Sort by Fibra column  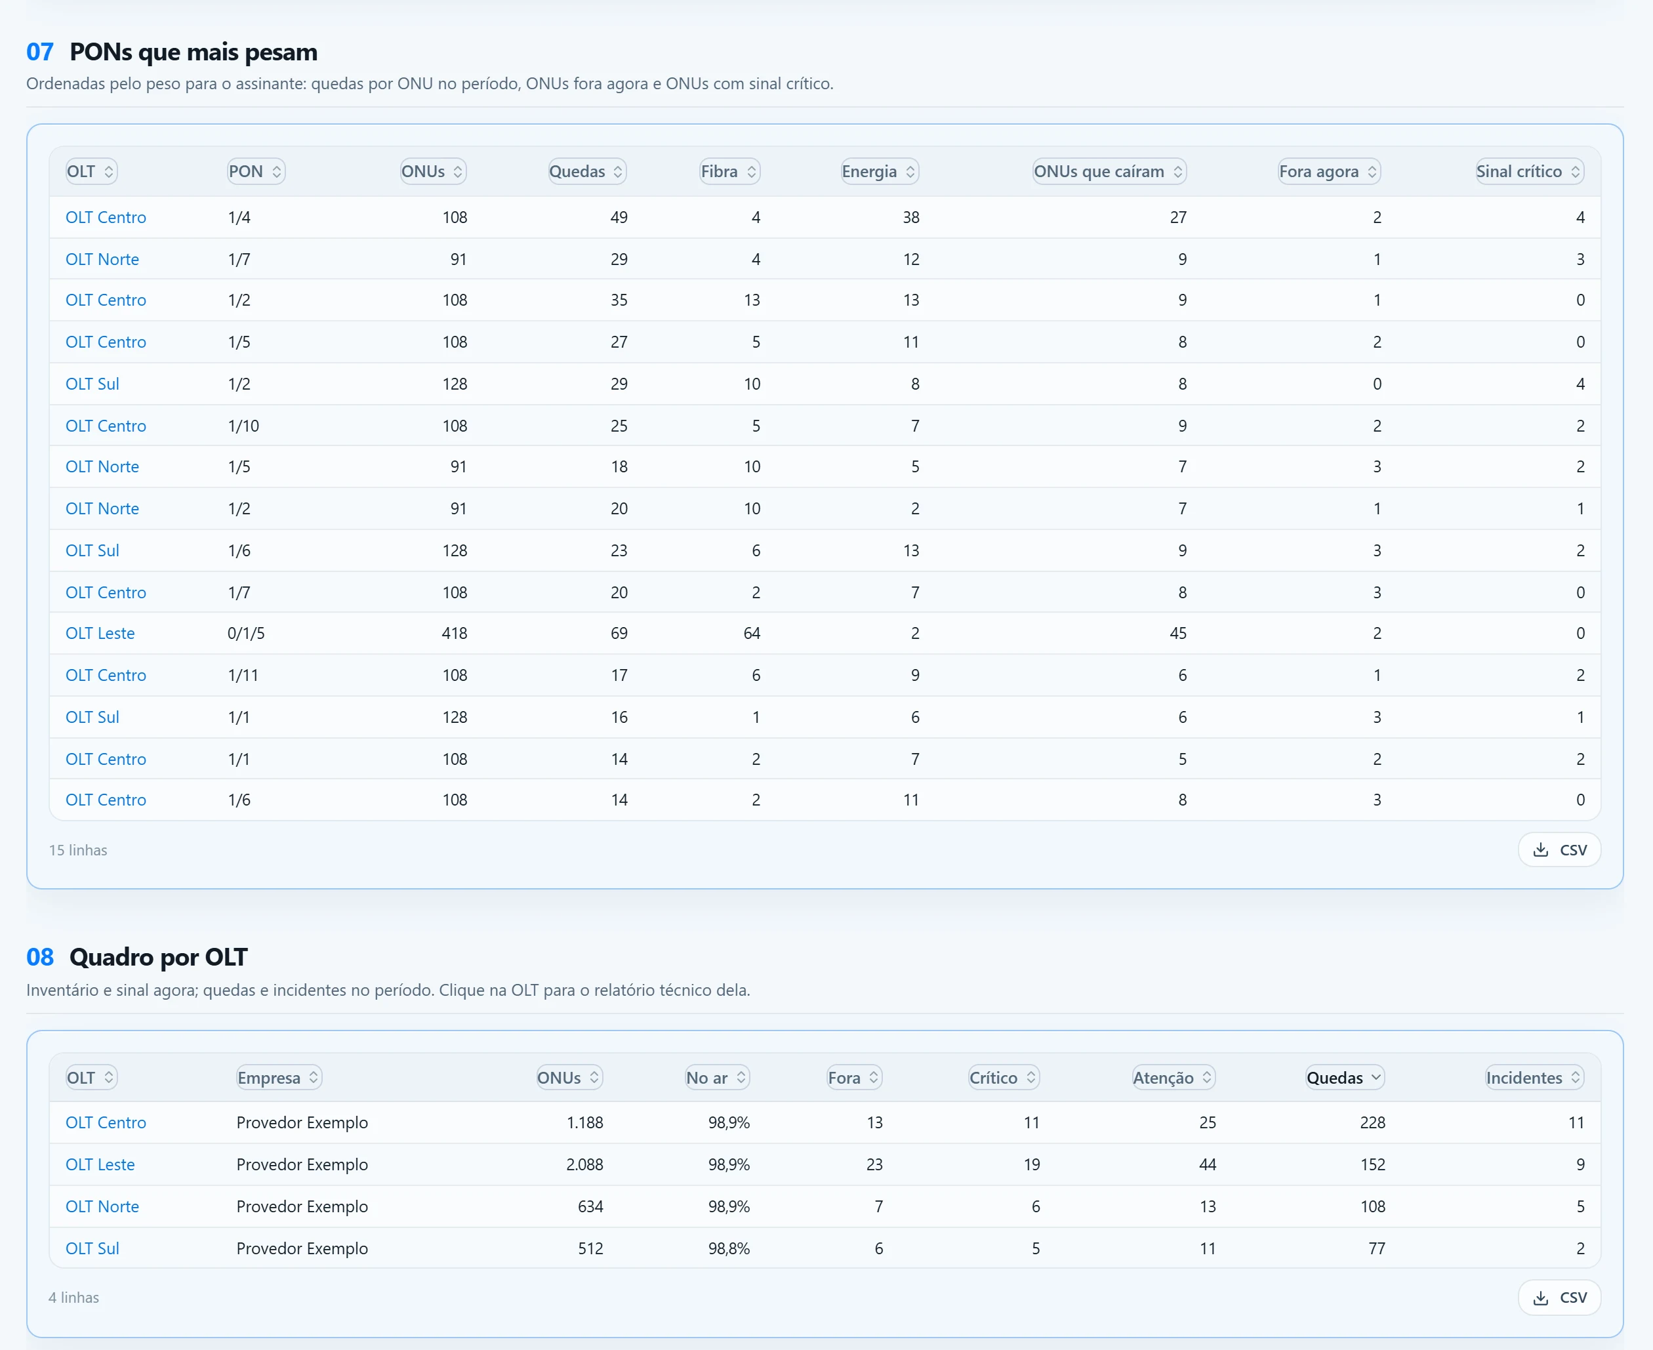[x=729, y=172]
